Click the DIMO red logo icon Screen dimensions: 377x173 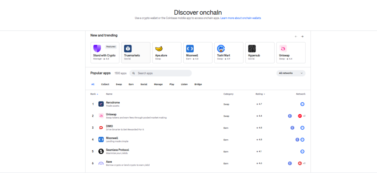click(101, 128)
